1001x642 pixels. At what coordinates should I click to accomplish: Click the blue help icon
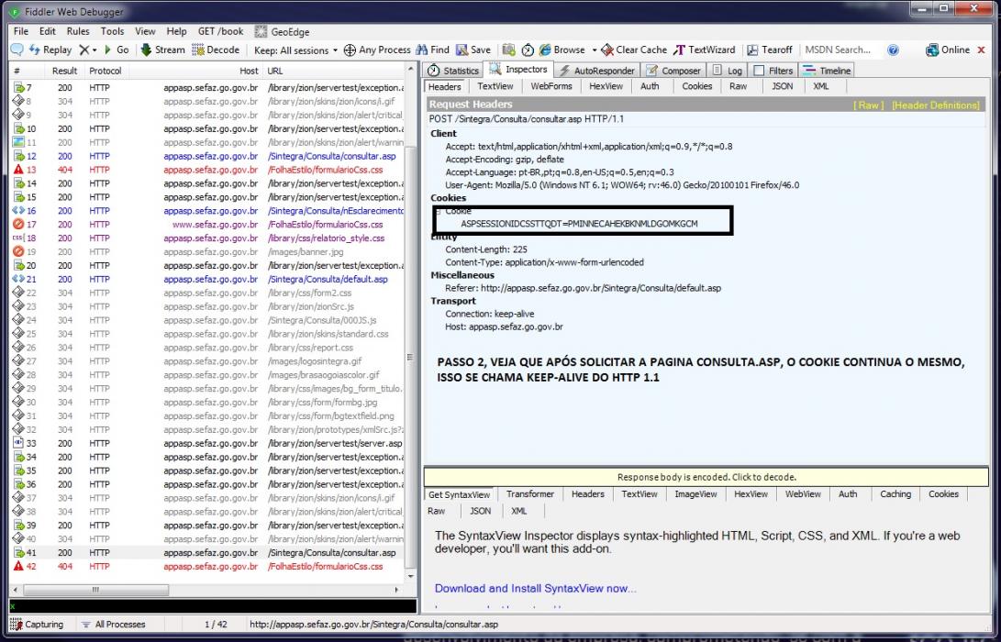pos(893,50)
